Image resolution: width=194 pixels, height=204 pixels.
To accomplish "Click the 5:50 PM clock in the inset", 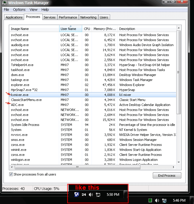I will click(113, 195).
